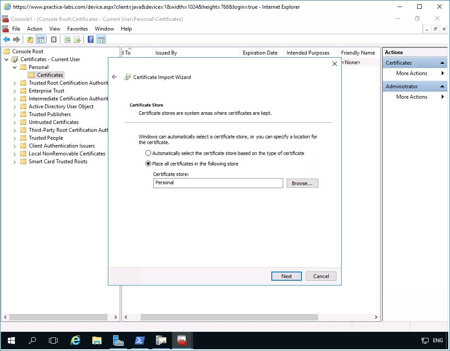Click the Certificate store text field
Screen dimensions: 450x351
[218, 183]
